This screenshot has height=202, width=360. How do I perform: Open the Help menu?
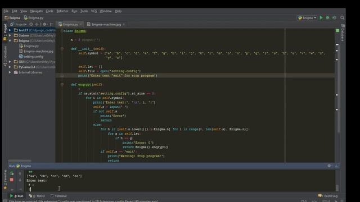click(118, 11)
